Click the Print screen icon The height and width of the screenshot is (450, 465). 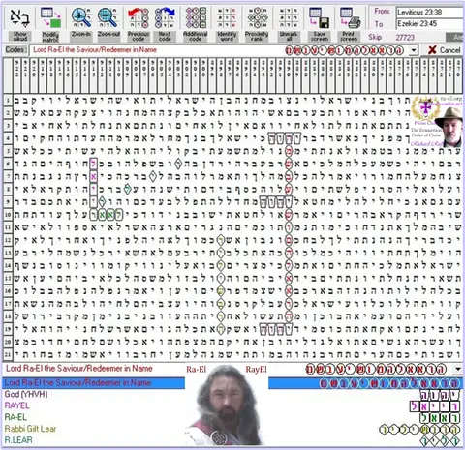350,24
